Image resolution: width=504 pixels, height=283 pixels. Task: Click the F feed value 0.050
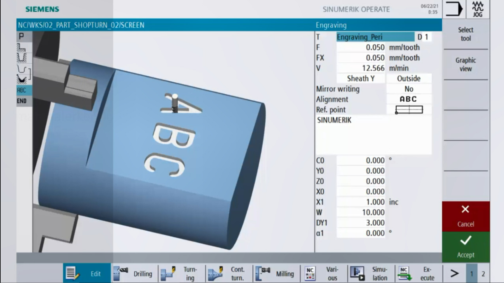pos(361,47)
